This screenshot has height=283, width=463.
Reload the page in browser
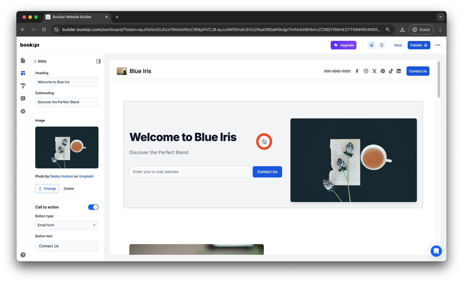coord(44,29)
